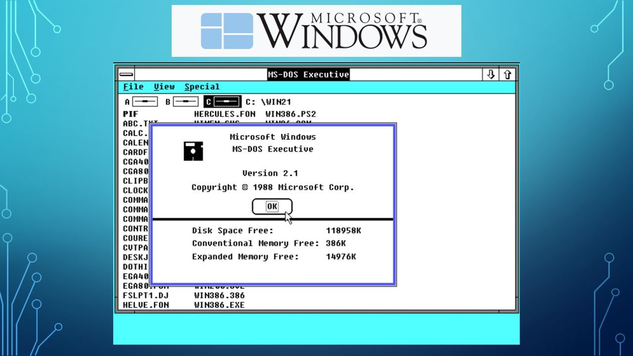Open the File menu
The image size is (633, 356).
(133, 87)
